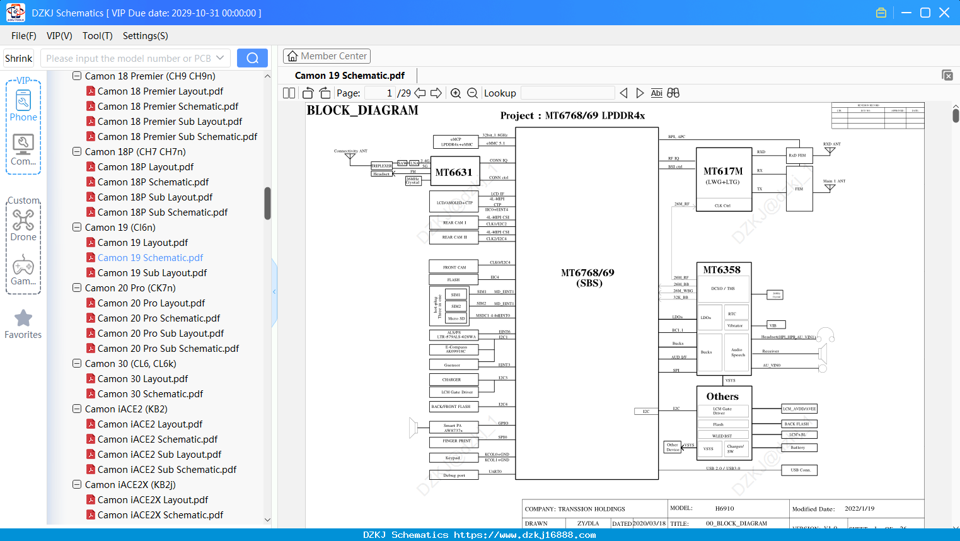This screenshot has width=960, height=541.
Task: Find next lookup result
Action: coord(640,93)
